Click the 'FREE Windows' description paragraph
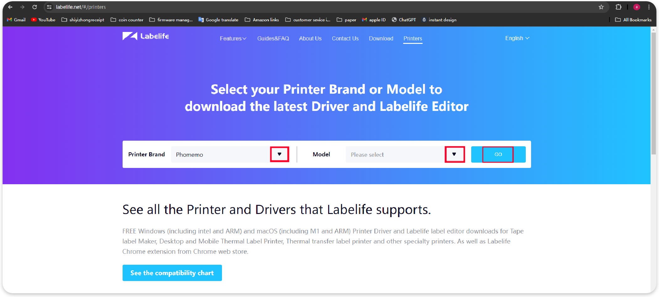The width and height of the screenshot is (659, 297). 323,241
